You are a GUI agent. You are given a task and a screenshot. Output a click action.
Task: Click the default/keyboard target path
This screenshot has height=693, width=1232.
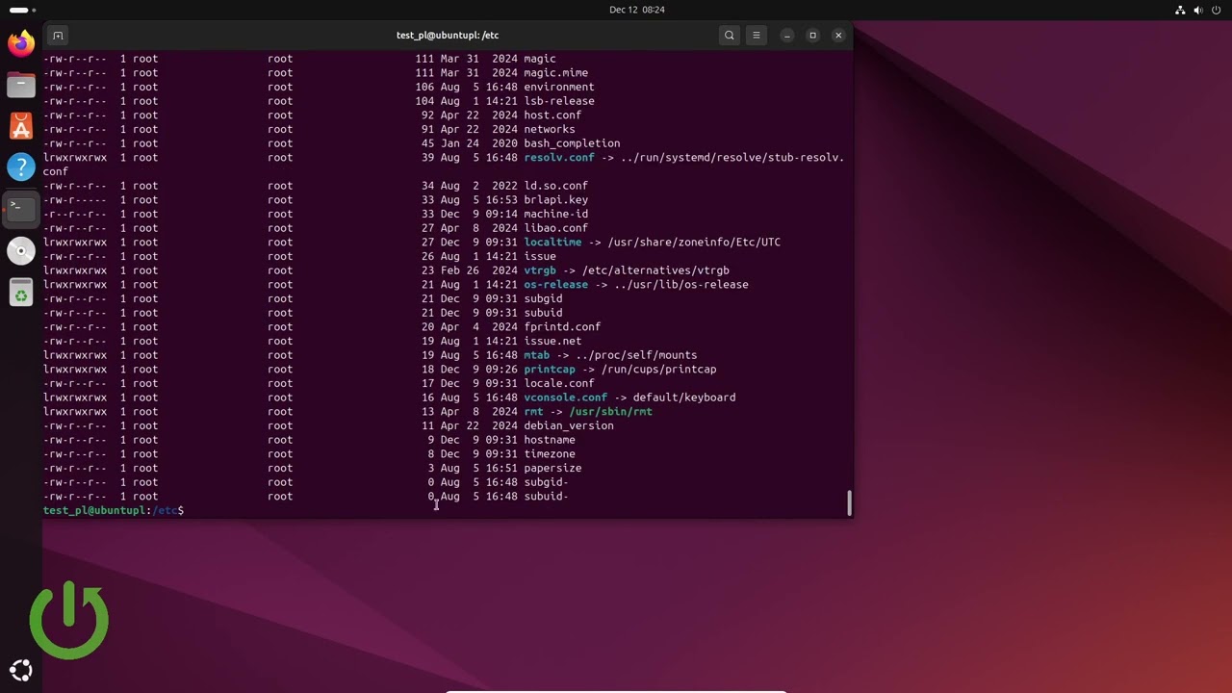pyautogui.click(x=684, y=398)
